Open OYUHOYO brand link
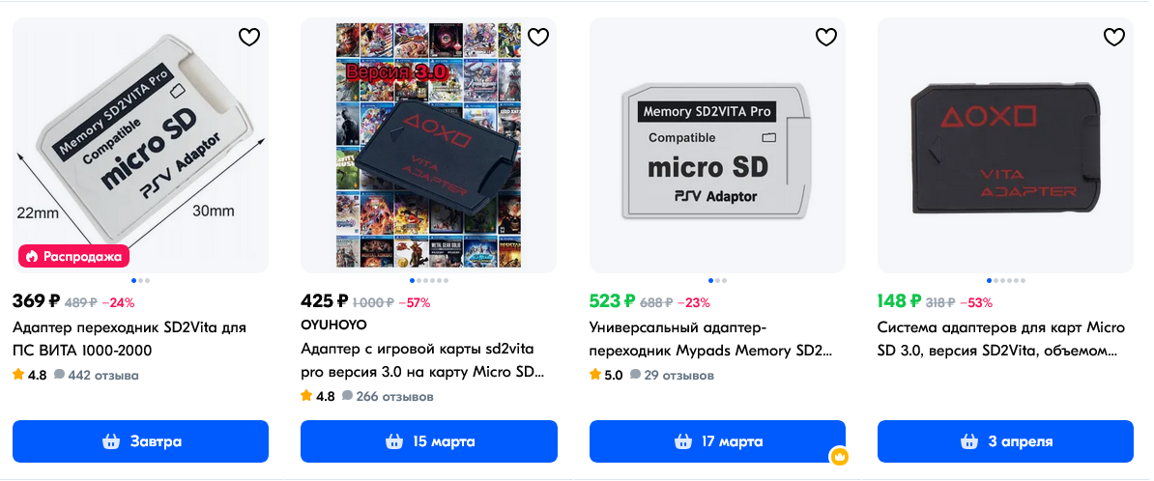 (333, 325)
